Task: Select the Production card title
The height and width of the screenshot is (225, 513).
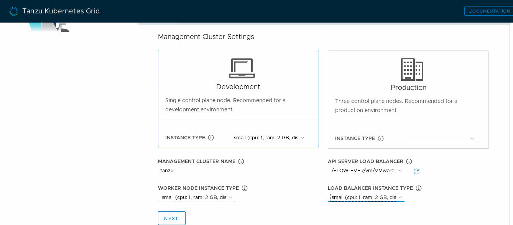Action: click(408, 88)
